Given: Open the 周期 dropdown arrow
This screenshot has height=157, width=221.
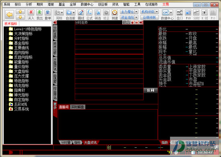Looking at the screenshot, I should 62,13.
